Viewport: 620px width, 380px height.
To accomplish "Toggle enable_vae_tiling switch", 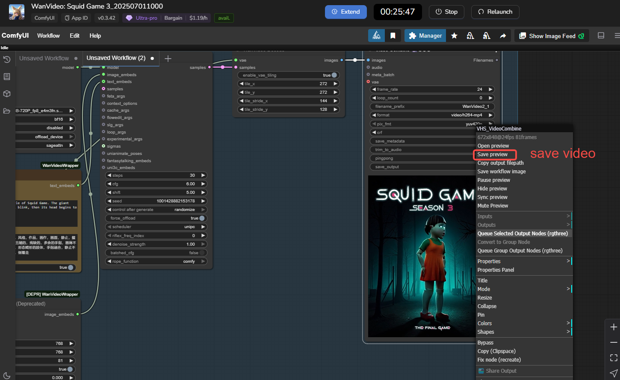I will [334, 75].
